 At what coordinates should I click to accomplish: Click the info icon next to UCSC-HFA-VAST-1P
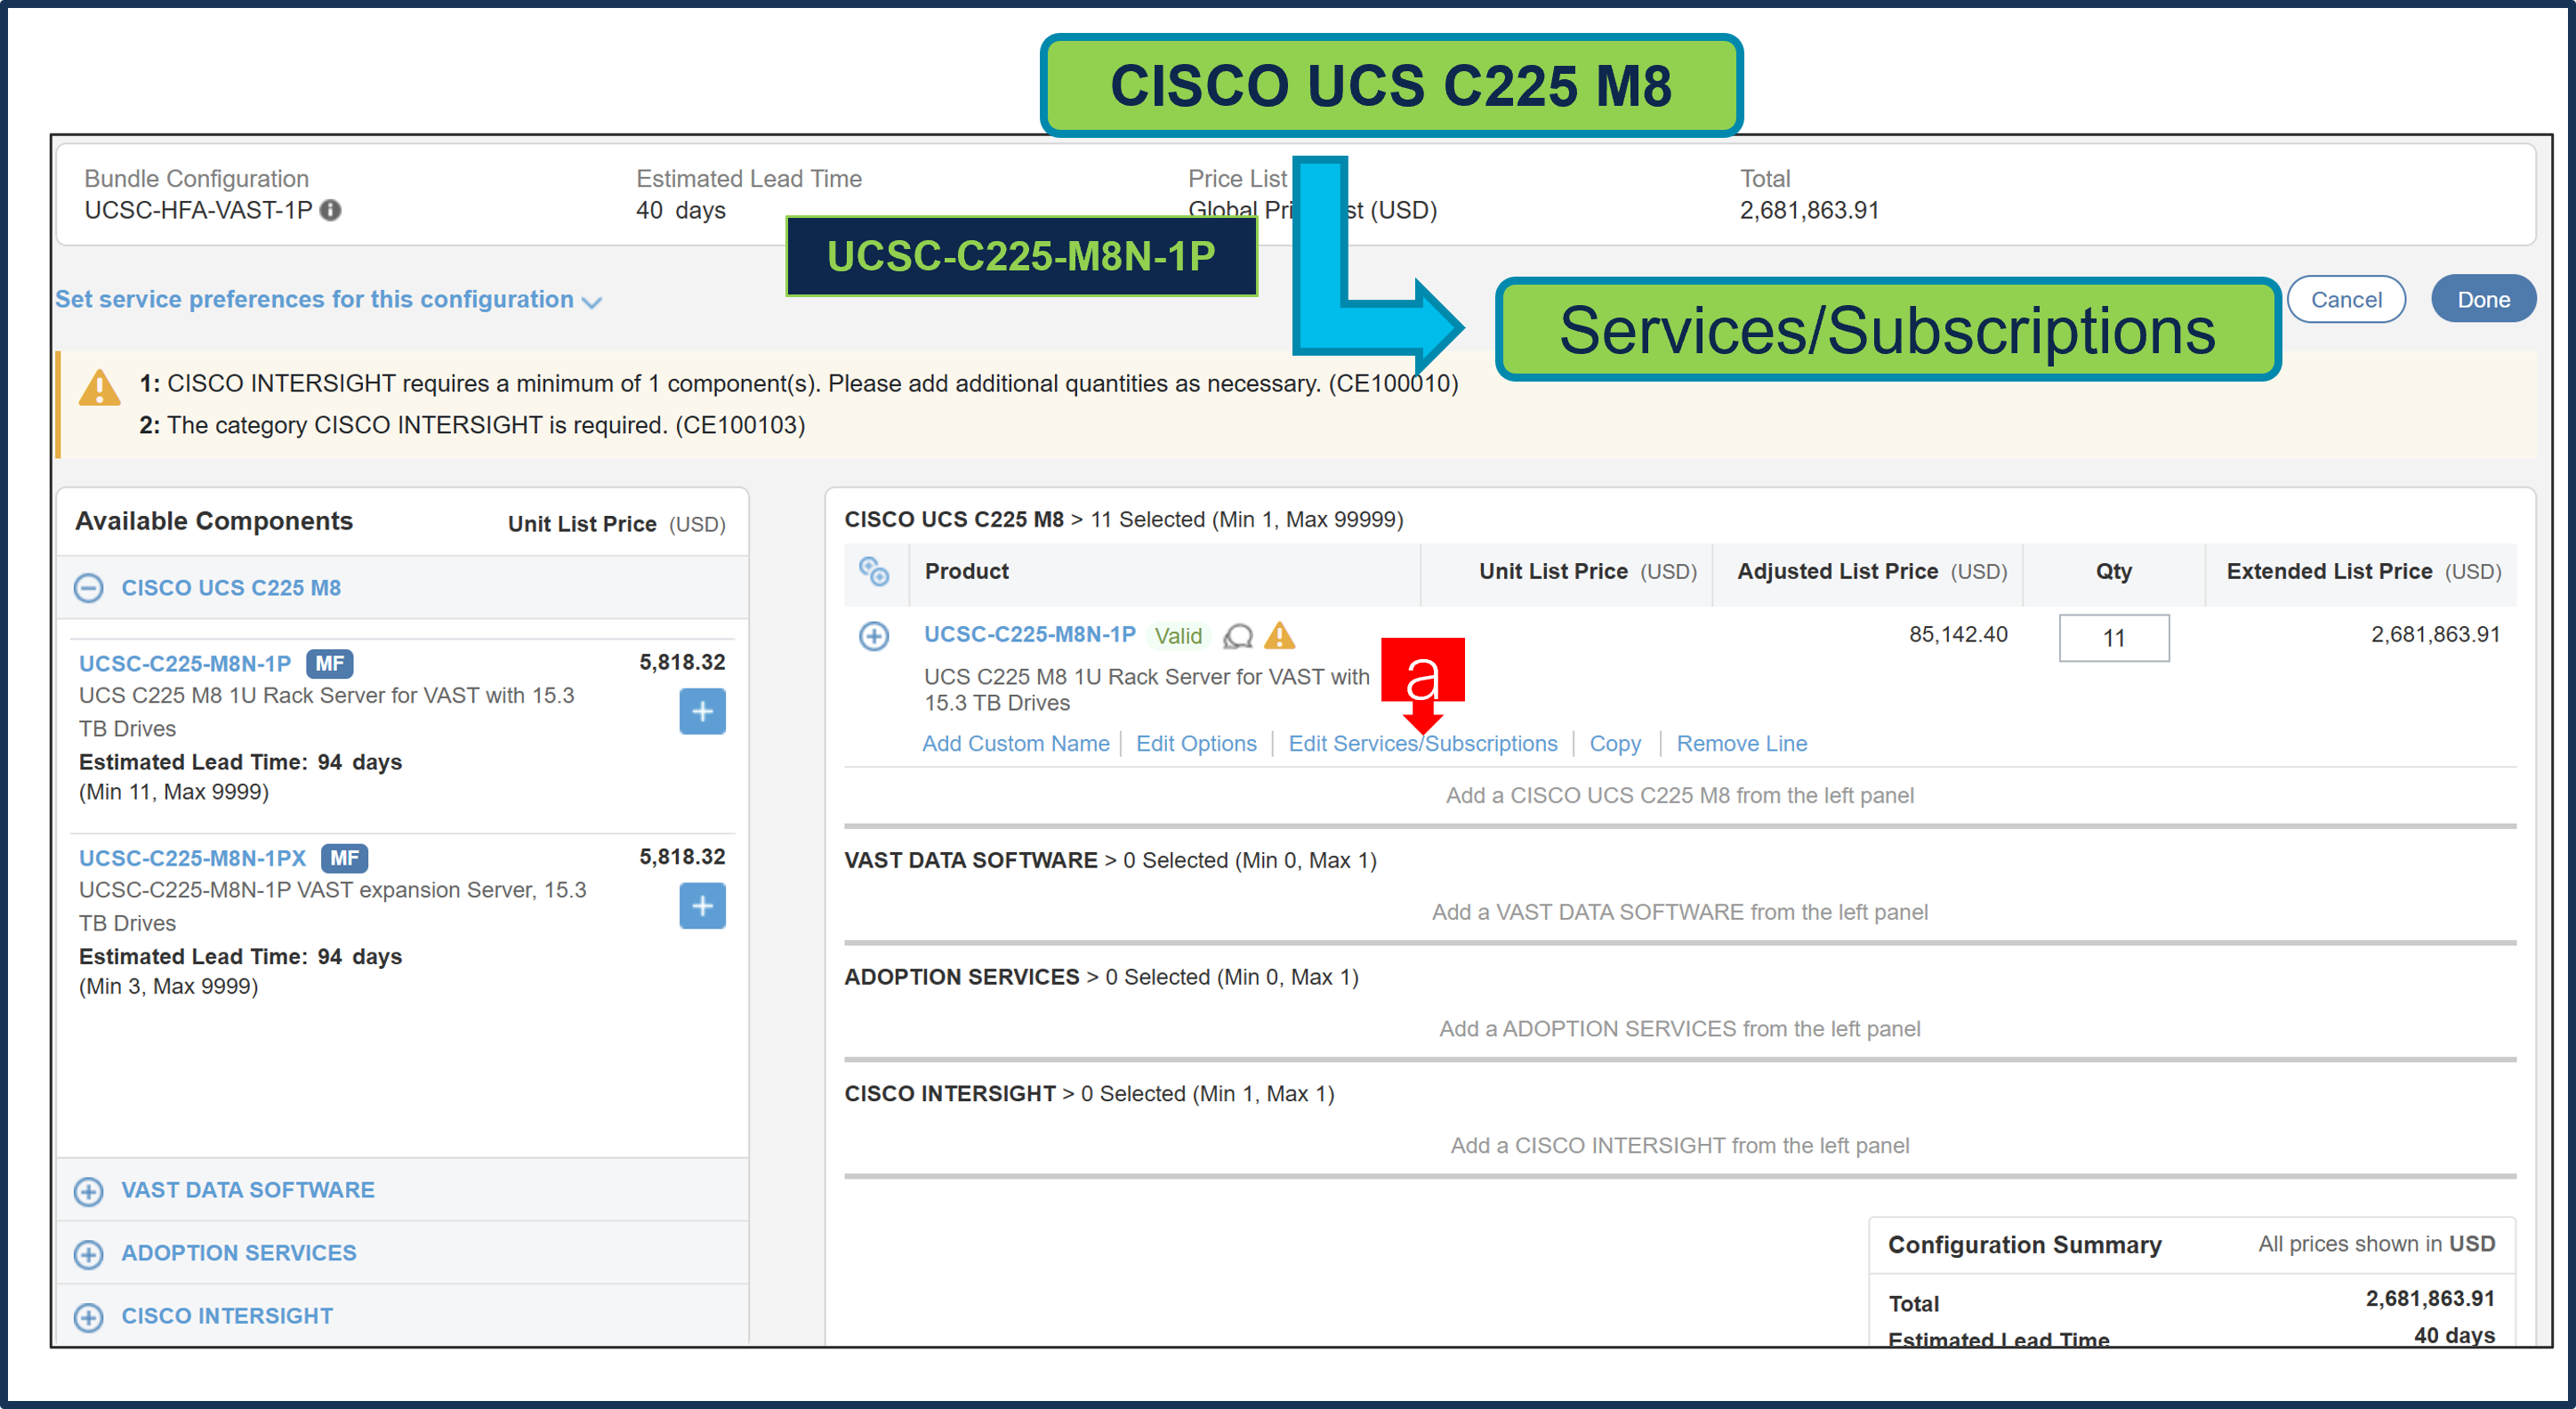click(x=333, y=210)
